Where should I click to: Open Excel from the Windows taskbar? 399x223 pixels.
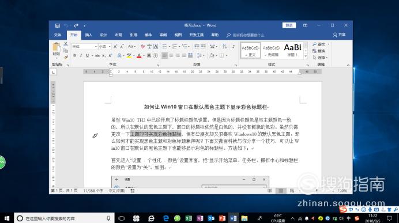pyautogui.click(x=189, y=218)
